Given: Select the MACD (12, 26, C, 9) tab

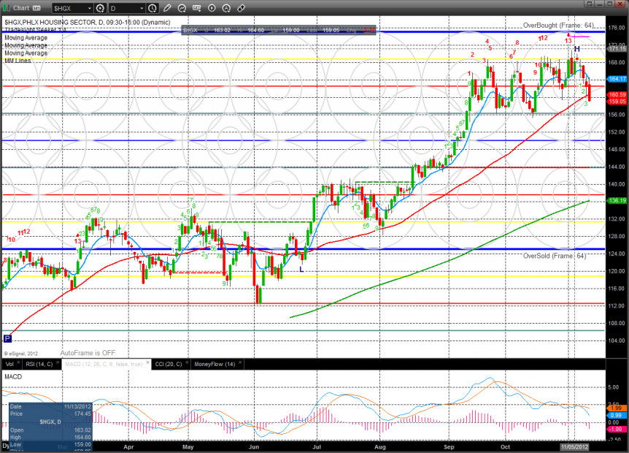Looking at the screenshot, I should point(104,364).
